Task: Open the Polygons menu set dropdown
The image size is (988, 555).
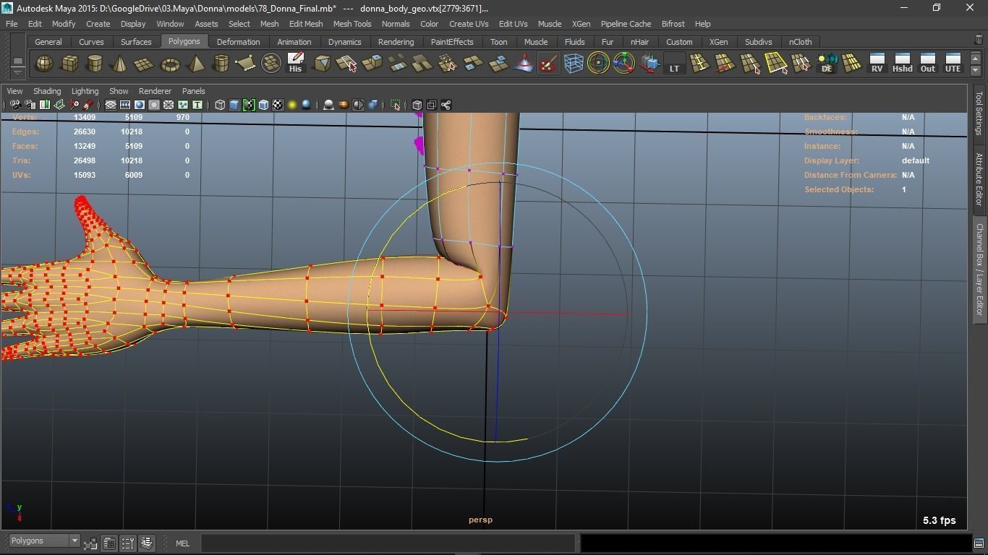Action: tap(44, 541)
